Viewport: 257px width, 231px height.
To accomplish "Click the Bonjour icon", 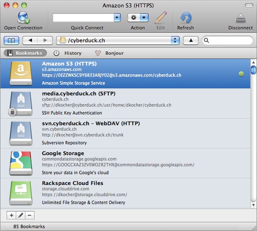I will [x=98, y=53].
